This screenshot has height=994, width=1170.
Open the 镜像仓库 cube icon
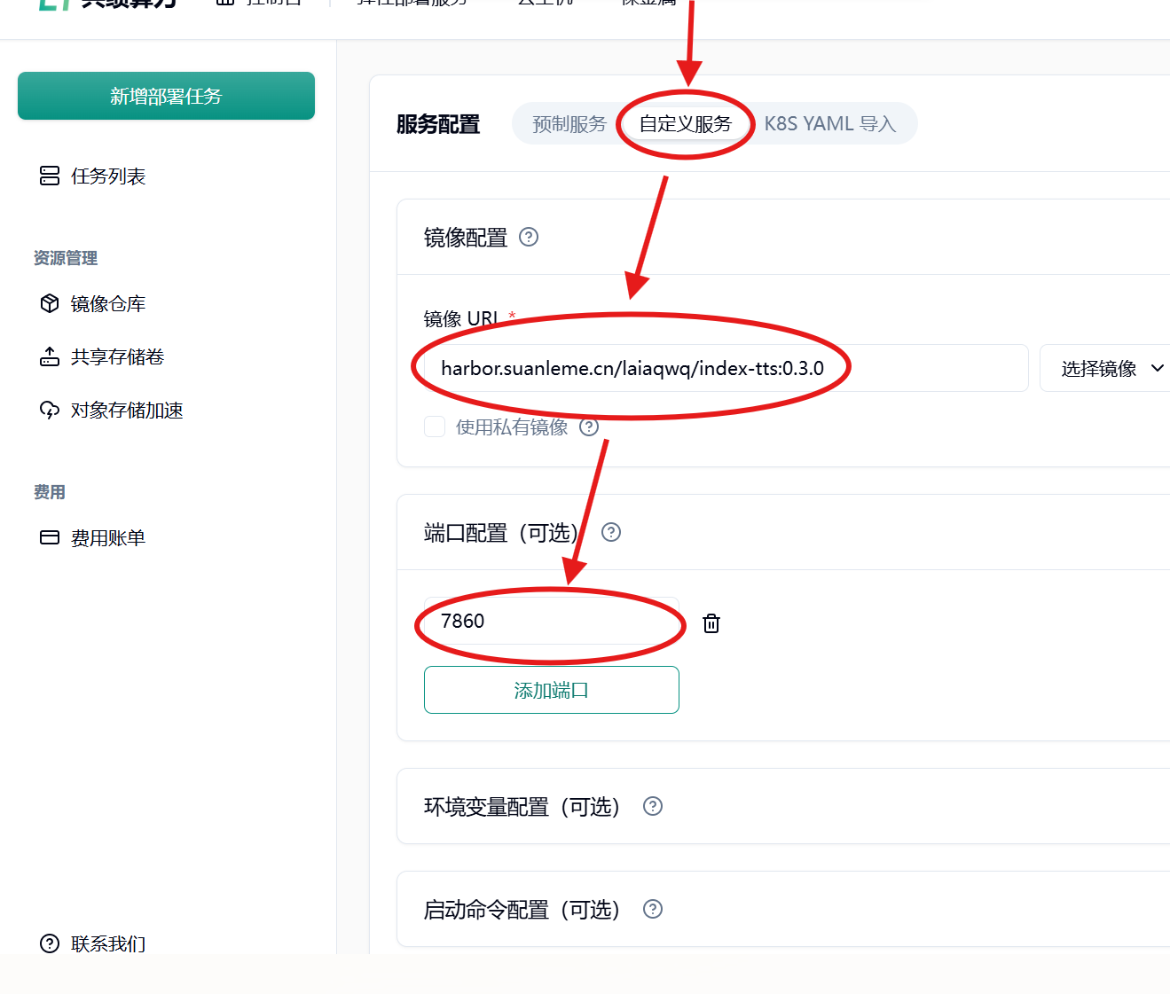point(50,304)
